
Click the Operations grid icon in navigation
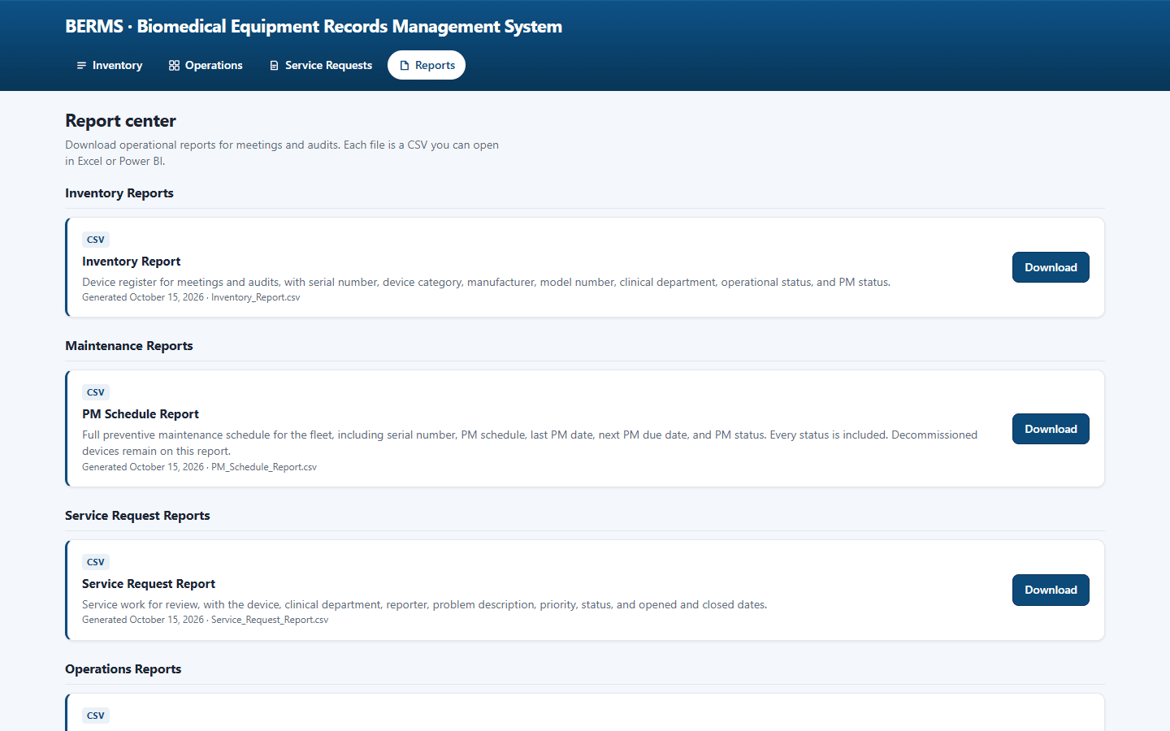174,66
